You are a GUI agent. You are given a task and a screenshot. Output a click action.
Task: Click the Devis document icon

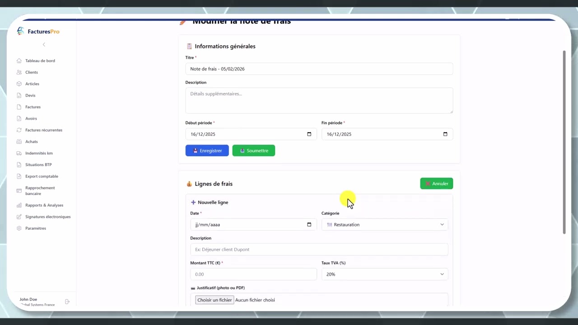19,95
